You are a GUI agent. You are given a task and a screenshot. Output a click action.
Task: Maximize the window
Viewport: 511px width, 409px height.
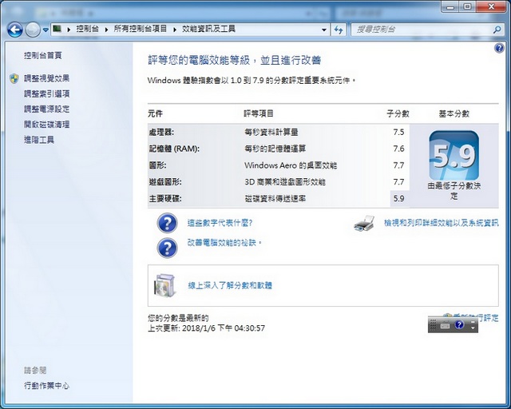pos(467,6)
